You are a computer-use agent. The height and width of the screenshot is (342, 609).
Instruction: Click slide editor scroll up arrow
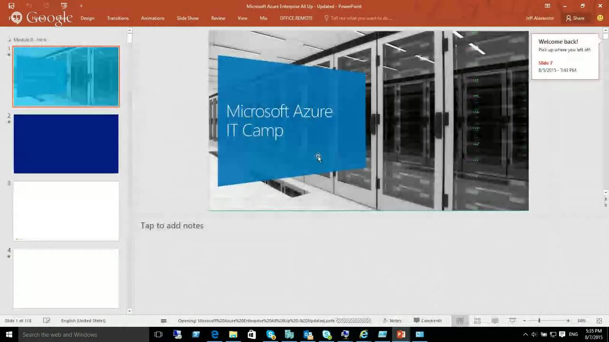(606, 30)
